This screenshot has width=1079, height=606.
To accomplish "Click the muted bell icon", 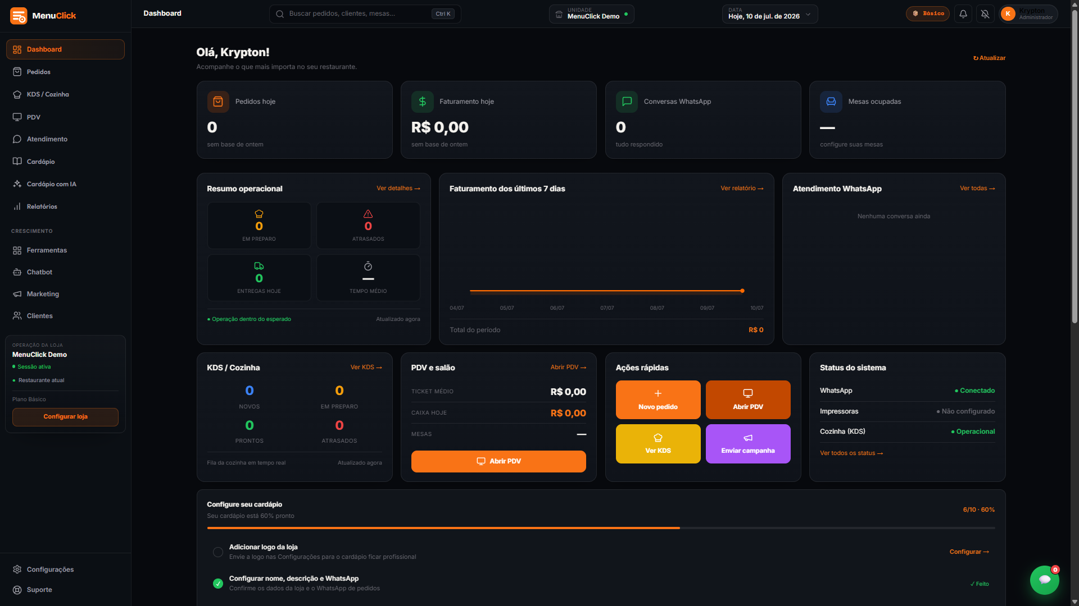I will coord(985,14).
